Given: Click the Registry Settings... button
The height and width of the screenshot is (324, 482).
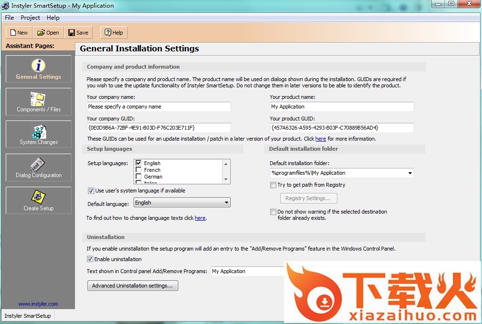Looking at the screenshot, I should pyautogui.click(x=309, y=198).
